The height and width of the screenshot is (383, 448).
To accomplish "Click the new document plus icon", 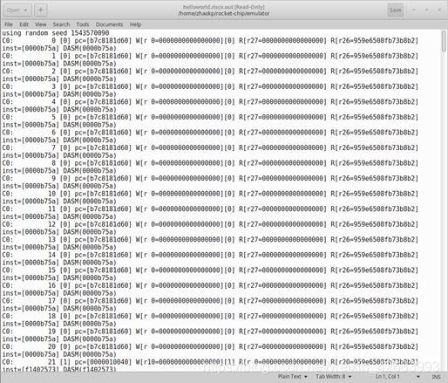I will coord(41,10).
